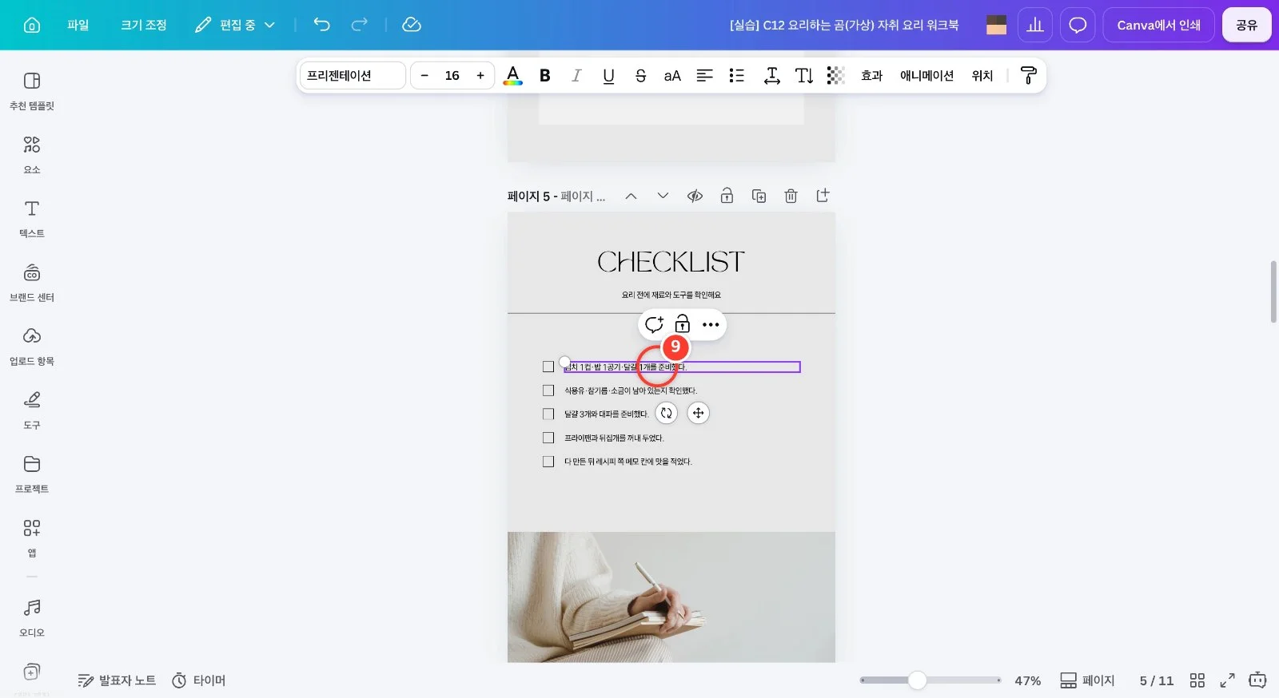Image resolution: width=1279 pixels, height=698 pixels.
Task: Delete page 5 with trash icon
Action: [791, 196]
